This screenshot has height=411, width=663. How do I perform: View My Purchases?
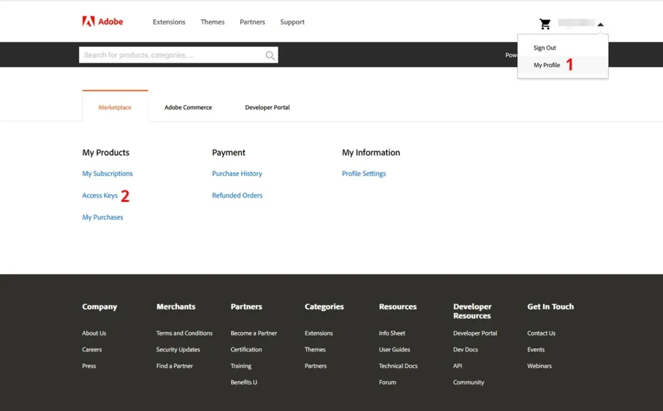[x=102, y=217]
